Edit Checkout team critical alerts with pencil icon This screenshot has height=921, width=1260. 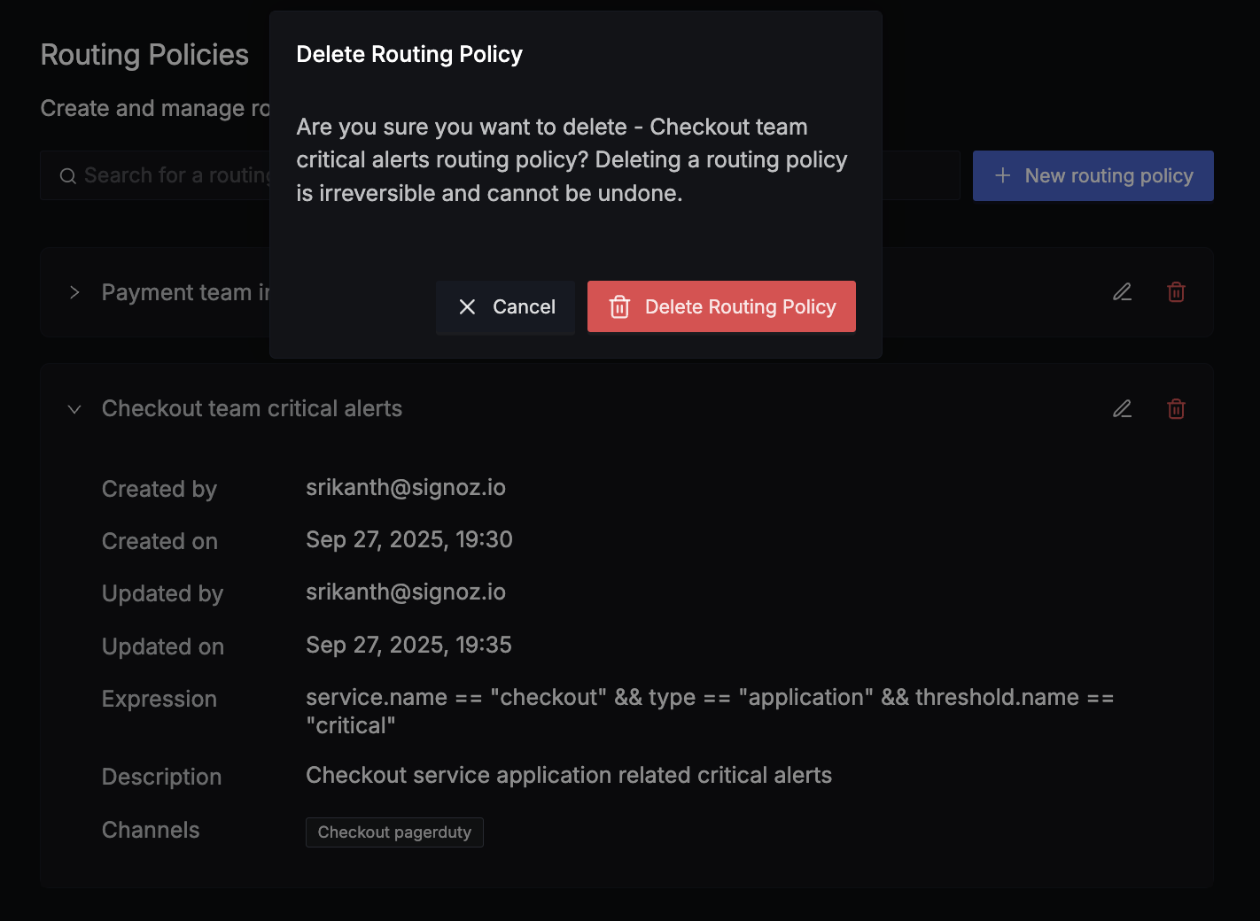point(1122,409)
